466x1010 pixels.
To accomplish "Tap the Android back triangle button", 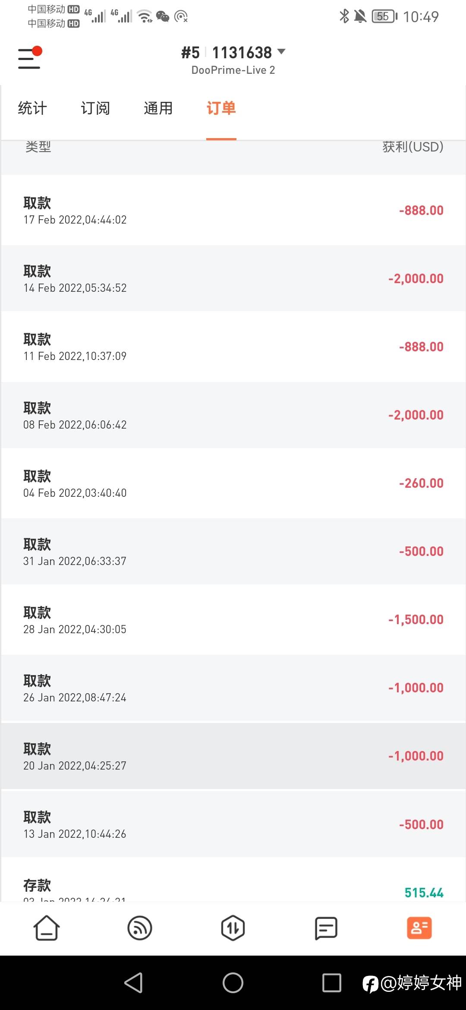I will click(134, 983).
